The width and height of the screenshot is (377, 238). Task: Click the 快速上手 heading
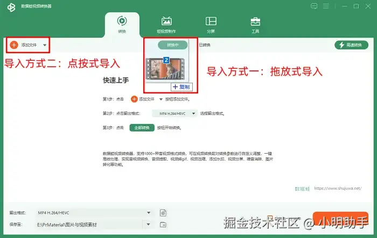click(x=116, y=80)
